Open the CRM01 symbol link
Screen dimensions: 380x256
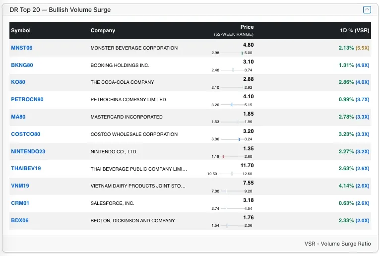pyautogui.click(x=20, y=203)
